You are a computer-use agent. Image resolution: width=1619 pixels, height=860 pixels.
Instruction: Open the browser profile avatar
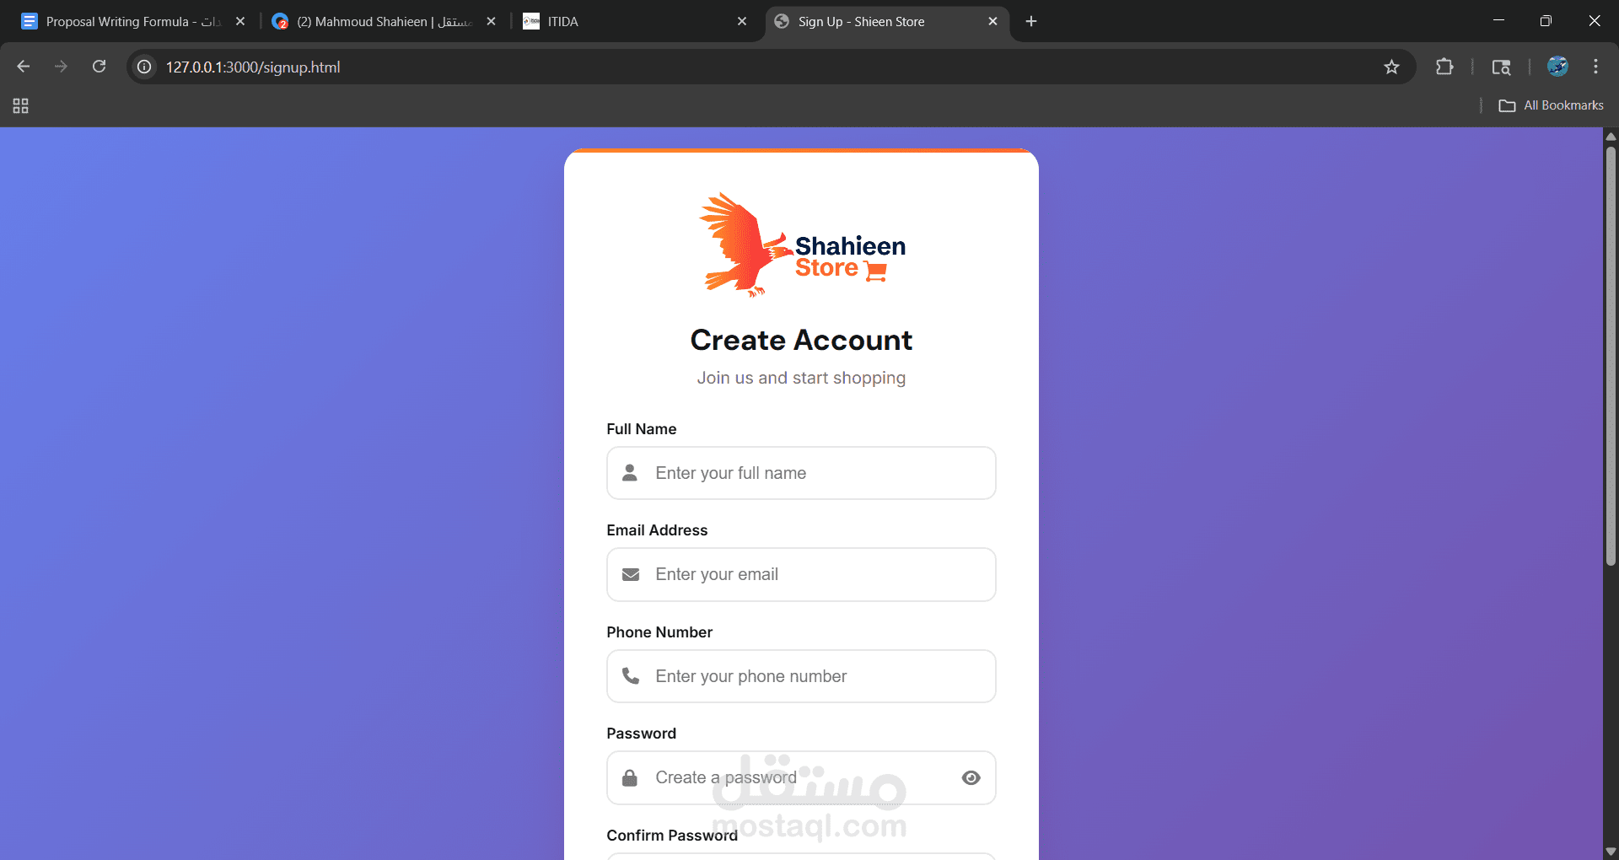(1557, 67)
